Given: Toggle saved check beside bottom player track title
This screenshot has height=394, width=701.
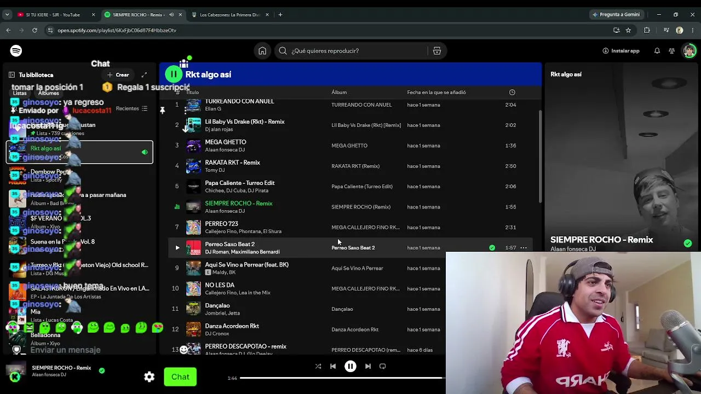Looking at the screenshot, I should point(101,370).
